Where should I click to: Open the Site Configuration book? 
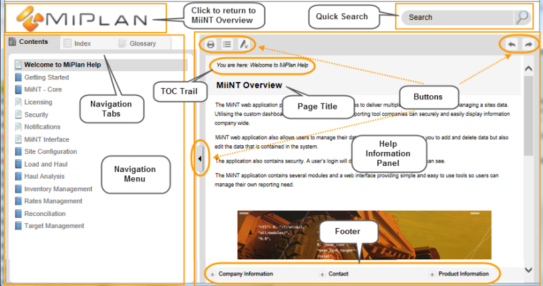click(51, 151)
